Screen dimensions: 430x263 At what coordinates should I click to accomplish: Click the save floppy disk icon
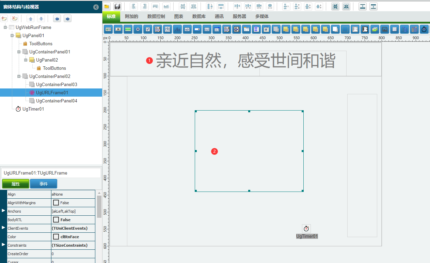[x=117, y=6]
